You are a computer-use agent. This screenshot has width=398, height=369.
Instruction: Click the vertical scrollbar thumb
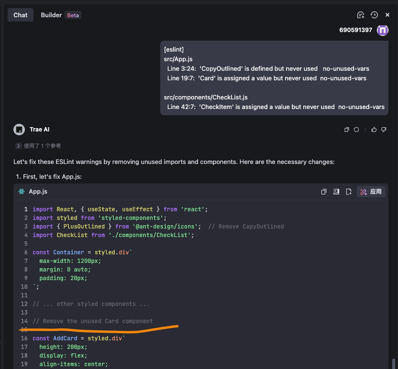coord(394,362)
